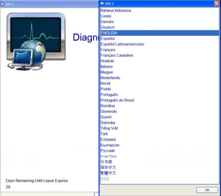
Task: Confirm language with OK button
Action: [207, 190]
